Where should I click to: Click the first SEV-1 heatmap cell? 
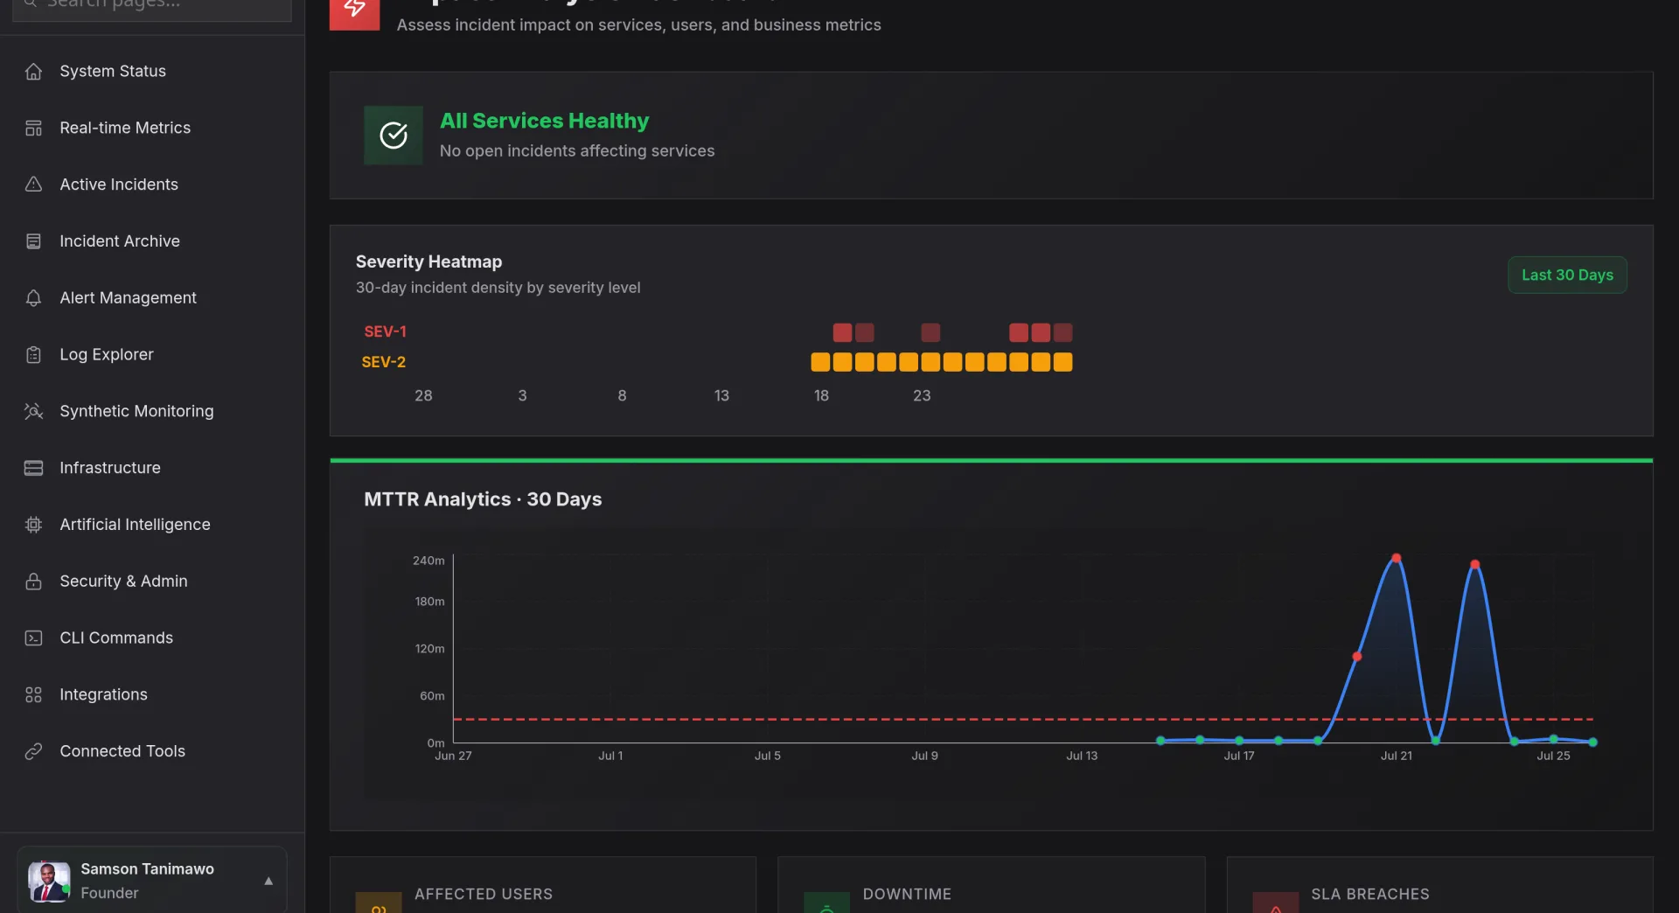coord(842,332)
